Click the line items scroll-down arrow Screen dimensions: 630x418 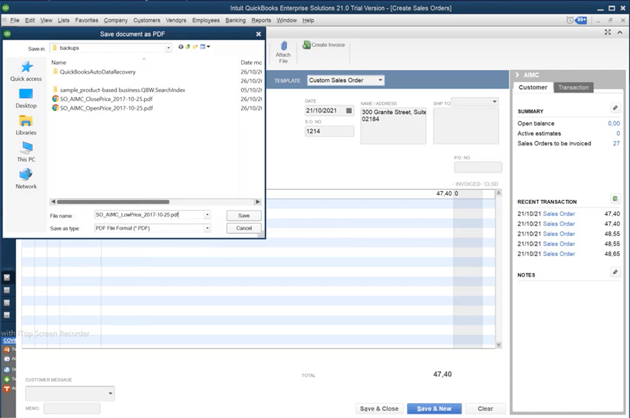coord(499,345)
